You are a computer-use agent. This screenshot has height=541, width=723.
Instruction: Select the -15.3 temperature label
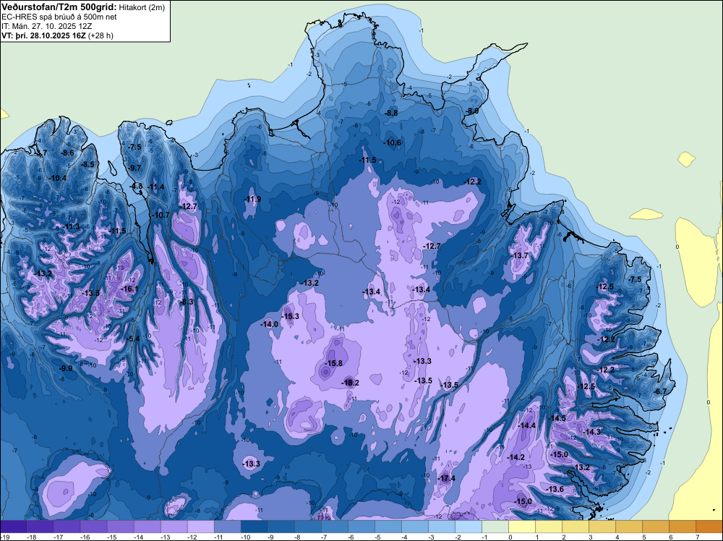(x=290, y=316)
